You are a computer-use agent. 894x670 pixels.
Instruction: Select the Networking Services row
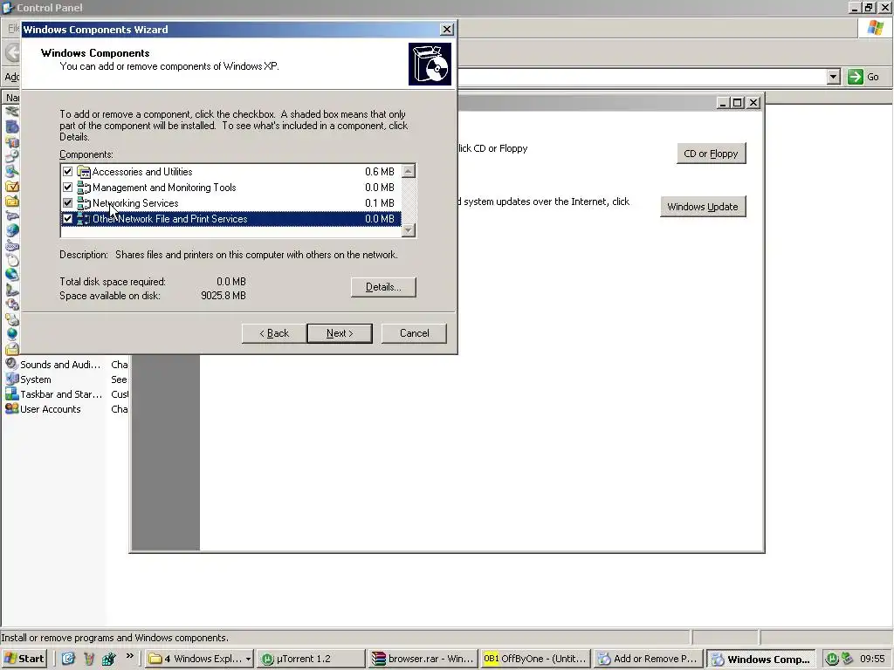[230, 202]
